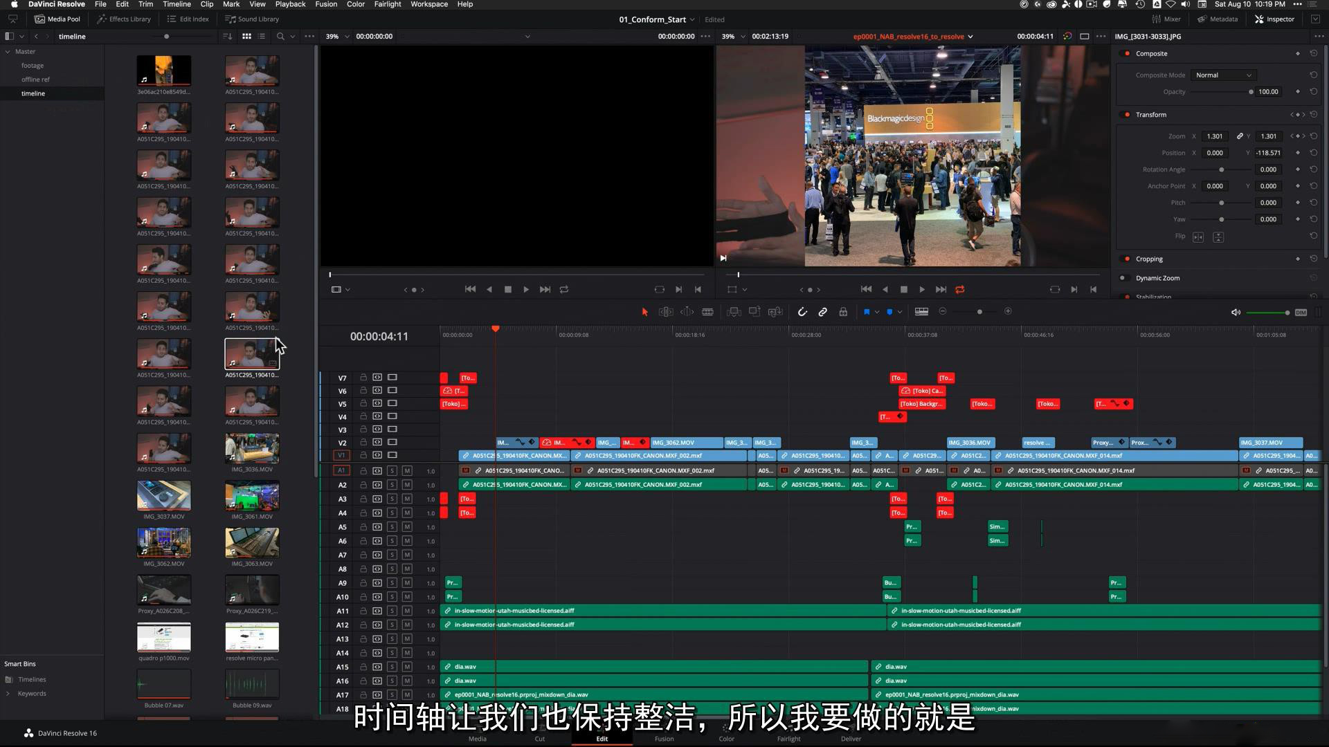Disable the Transform section toggle
The height and width of the screenshot is (747, 1329).
click(1127, 115)
